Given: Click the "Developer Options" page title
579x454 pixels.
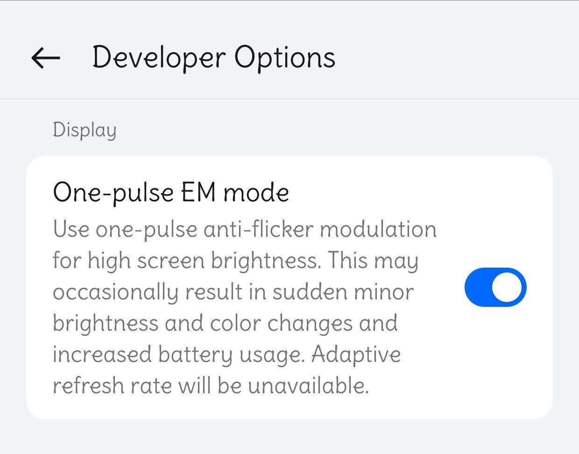Looking at the screenshot, I should pos(213,58).
